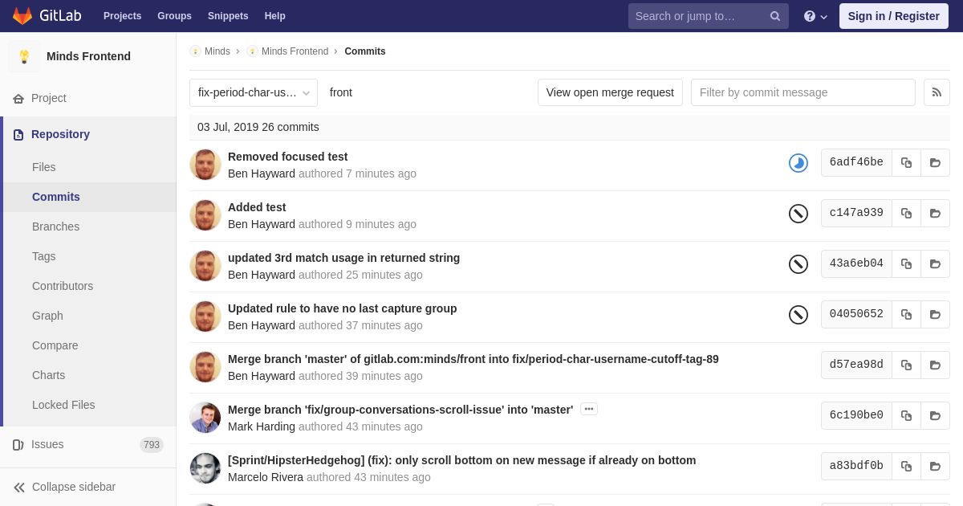Open 'updated 3rd match usage in returned string' commit
The height and width of the screenshot is (506, 963).
pos(343,258)
